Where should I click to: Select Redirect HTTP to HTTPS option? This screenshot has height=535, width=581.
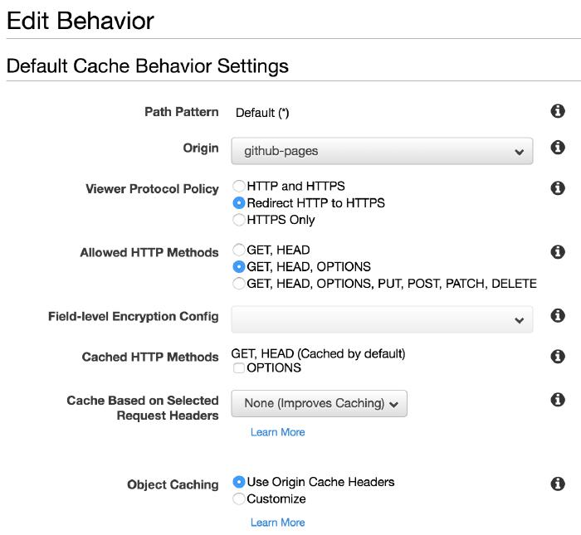tap(239, 203)
